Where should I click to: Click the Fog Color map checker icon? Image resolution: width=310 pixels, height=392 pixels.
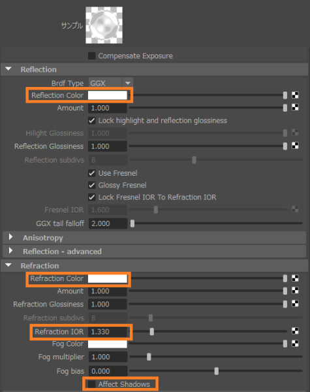click(295, 344)
